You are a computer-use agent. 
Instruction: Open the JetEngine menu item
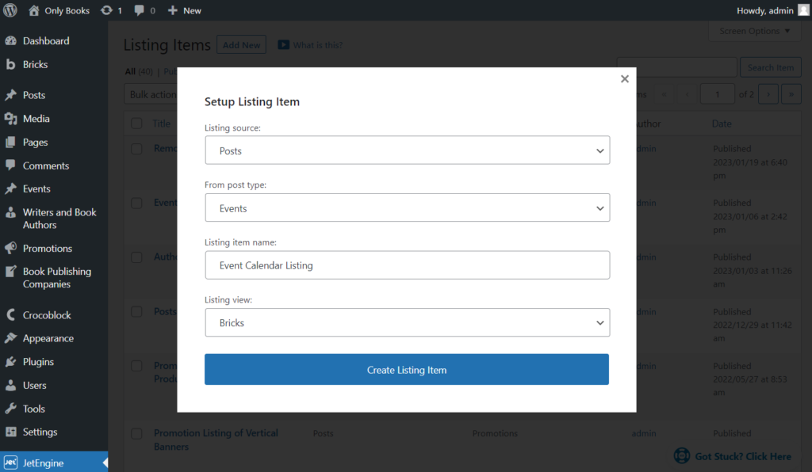pos(54,462)
